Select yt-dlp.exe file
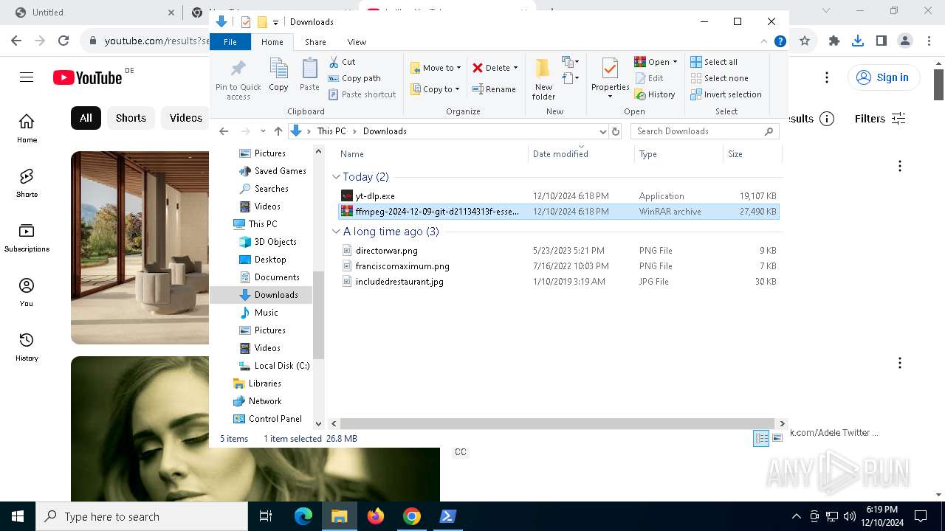 [558, 196]
